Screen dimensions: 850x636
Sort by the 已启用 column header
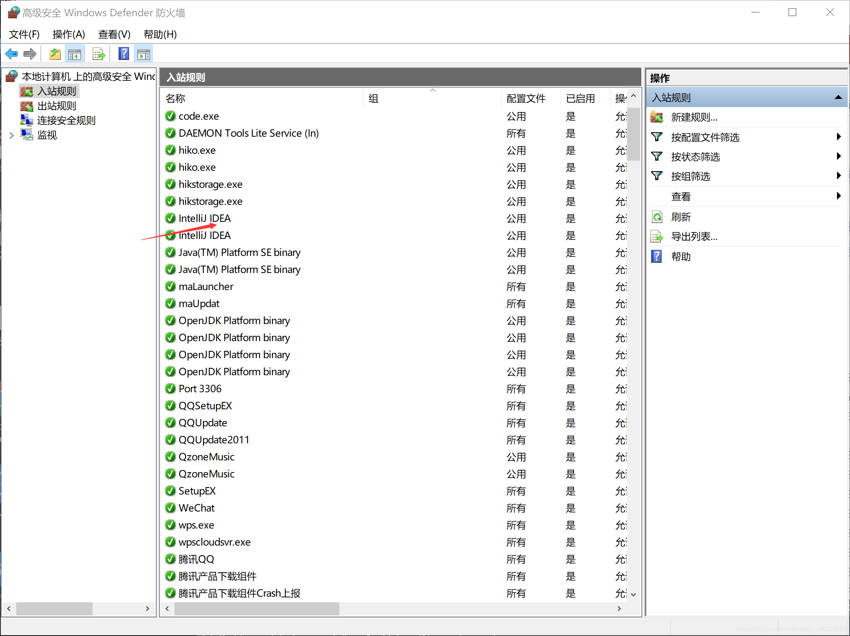[x=585, y=99]
